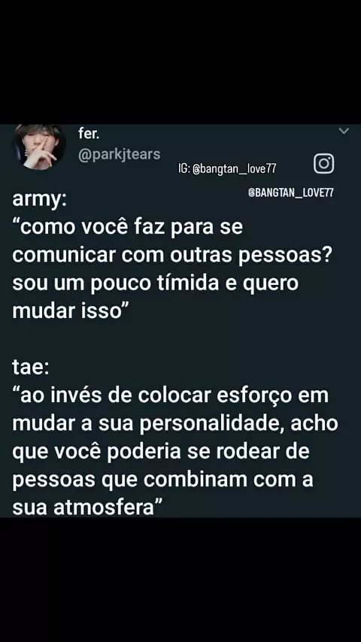Click the line "que você poderia se rodear de"

[x=161, y=451]
